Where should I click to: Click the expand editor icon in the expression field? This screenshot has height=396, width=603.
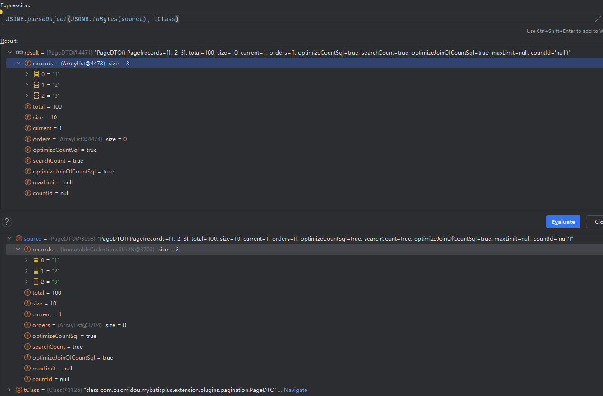[598, 19]
